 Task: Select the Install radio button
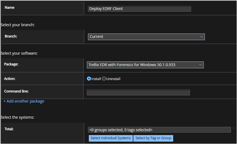[89, 79]
